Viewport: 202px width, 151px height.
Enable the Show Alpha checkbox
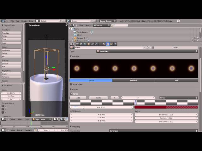coord(71,84)
